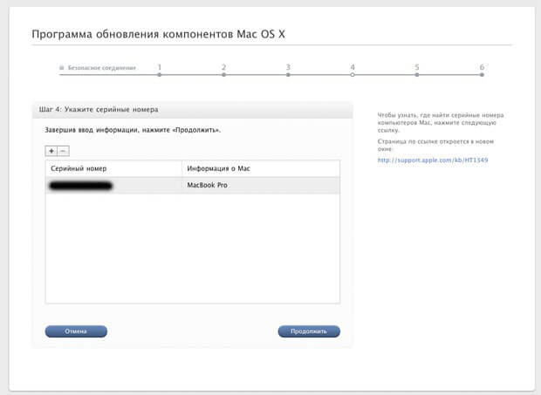Add a serial number row with plus button
The height and width of the screenshot is (395, 541).
click(51, 151)
